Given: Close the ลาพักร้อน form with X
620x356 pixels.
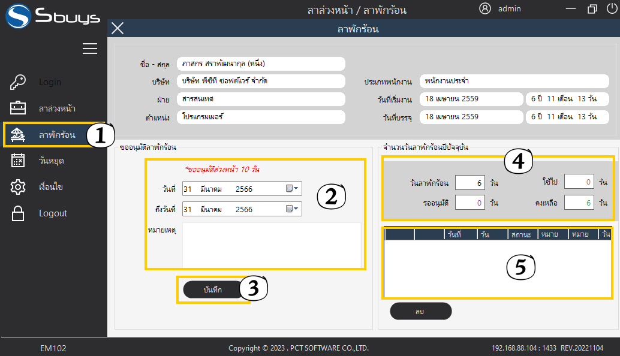Looking at the screenshot, I should tap(118, 28).
